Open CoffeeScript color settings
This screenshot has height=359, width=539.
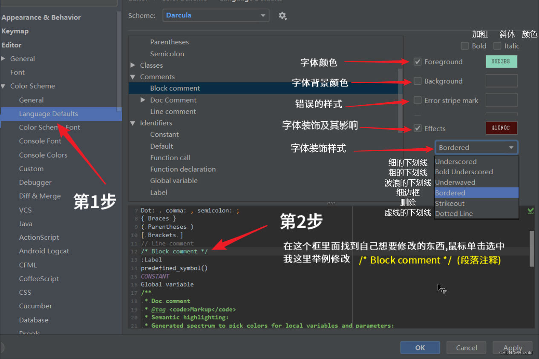pyautogui.click(x=39, y=279)
